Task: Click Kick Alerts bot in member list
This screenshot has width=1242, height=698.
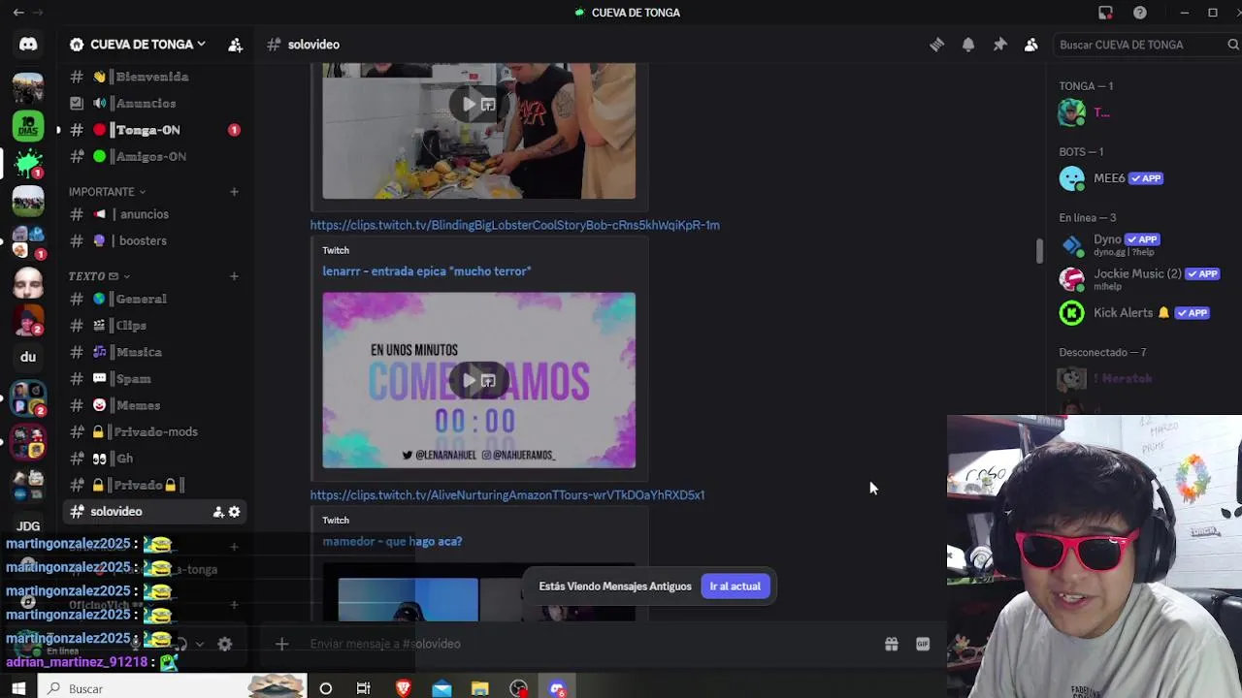Action: [1143, 313]
